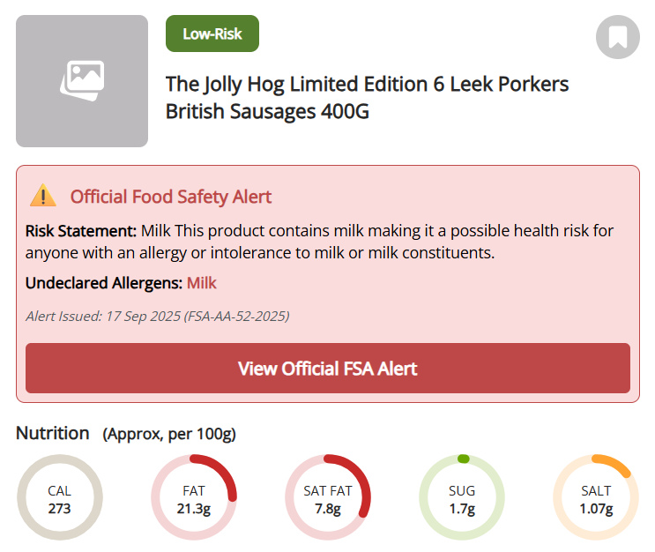This screenshot has height=552, width=655.
Task: Click the product image placeholder thumbnail
Action: tap(82, 81)
